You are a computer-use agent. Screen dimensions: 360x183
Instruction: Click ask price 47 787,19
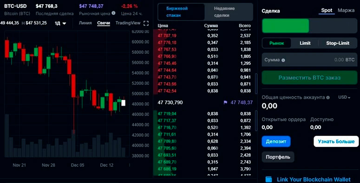pyautogui.click(x=167, y=36)
